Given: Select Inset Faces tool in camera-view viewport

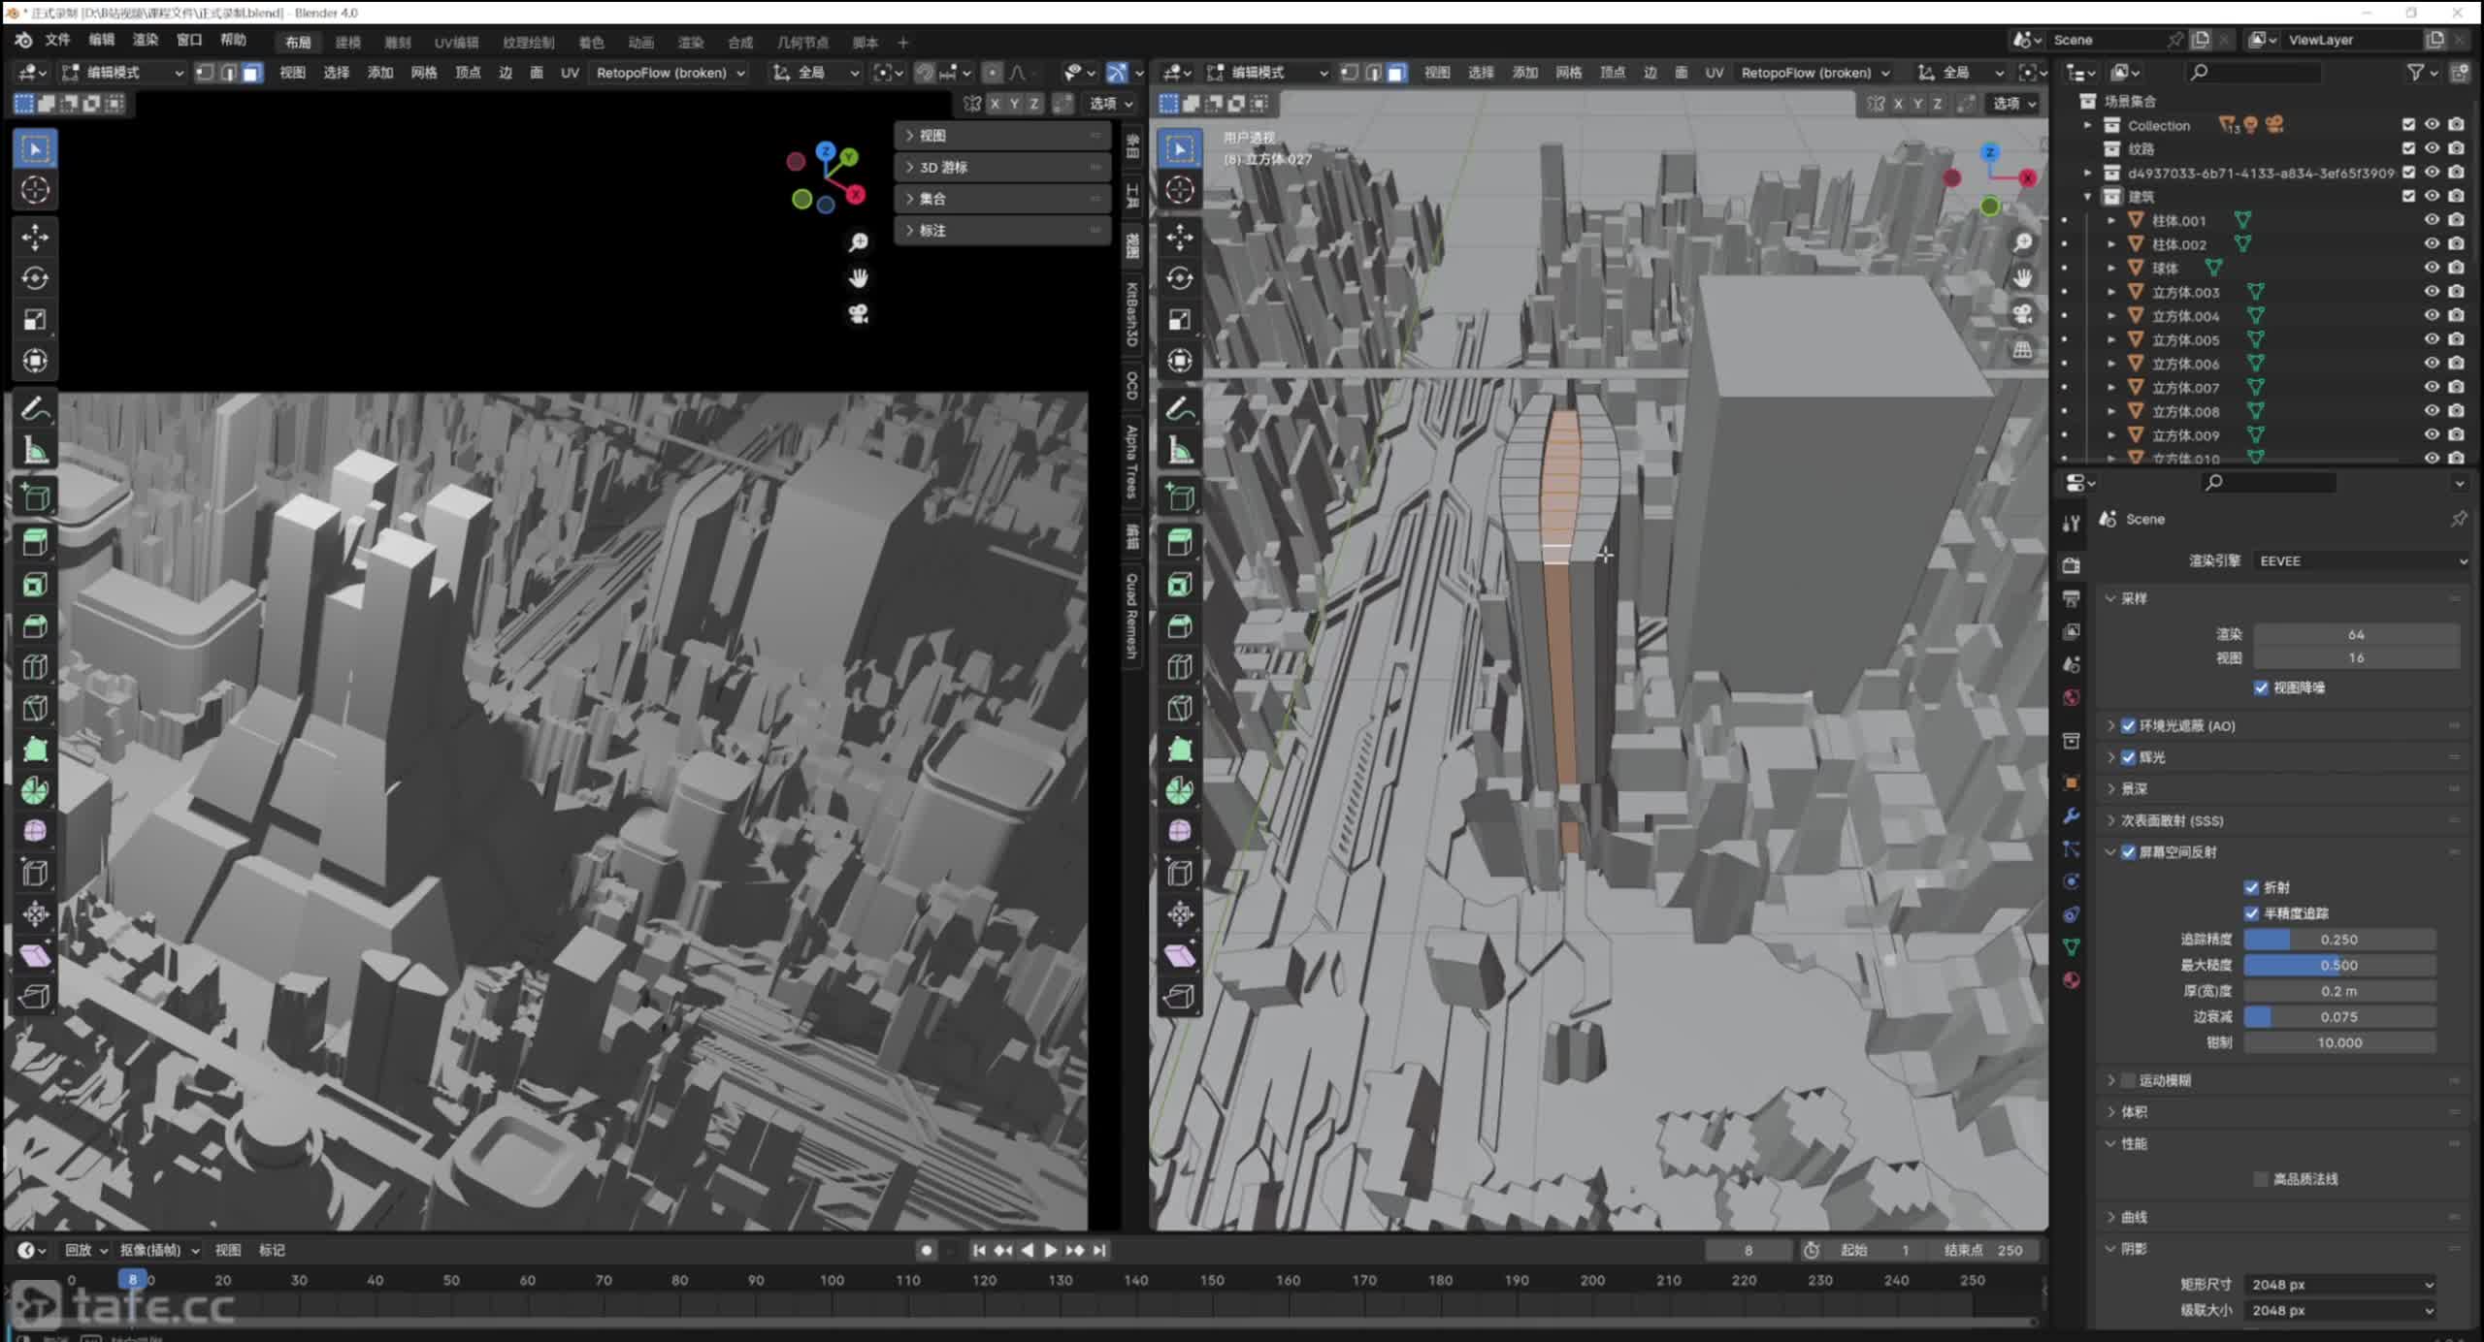Looking at the screenshot, I should [35, 584].
